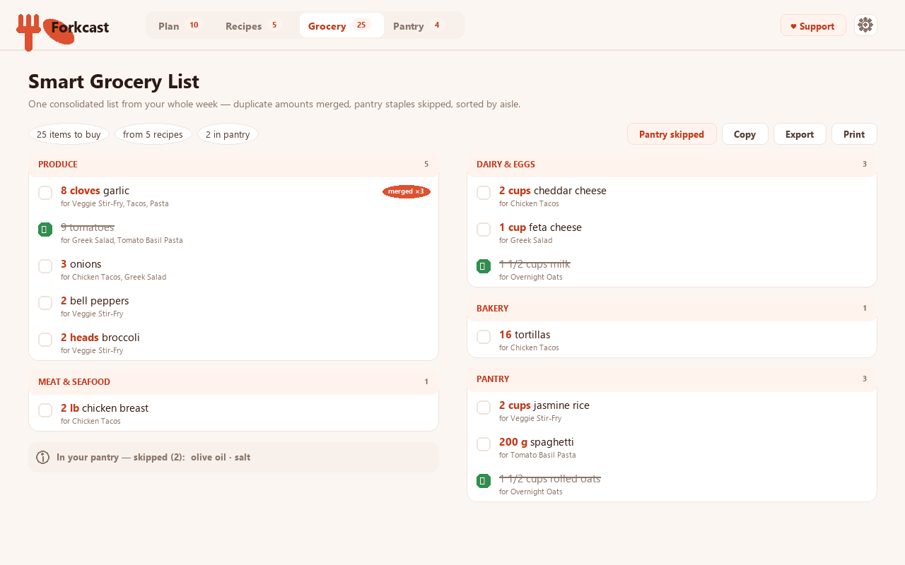Click the pantry info icon

pyautogui.click(x=42, y=457)
